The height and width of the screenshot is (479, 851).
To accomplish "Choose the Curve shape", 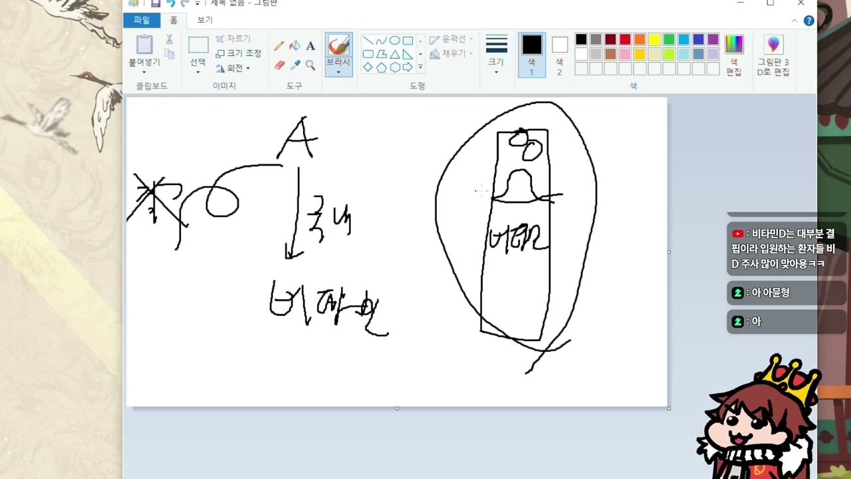I will click(381, 40).
